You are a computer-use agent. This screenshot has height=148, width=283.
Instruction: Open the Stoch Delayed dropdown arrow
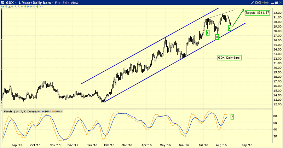pyautogui.click(x=39, y=111)
